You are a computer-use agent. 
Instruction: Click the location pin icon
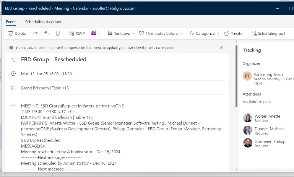(x=13, y=88)
